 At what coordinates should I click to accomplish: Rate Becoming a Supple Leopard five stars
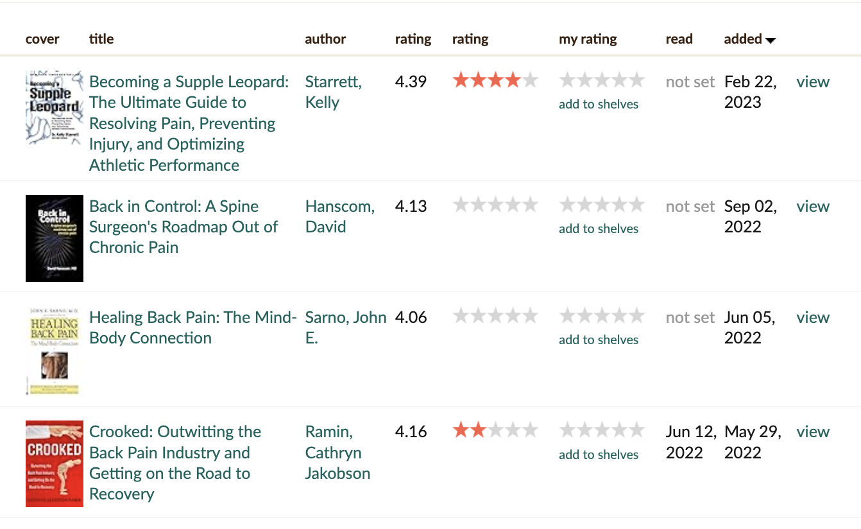pyautogui.click(x=636, y=81)
